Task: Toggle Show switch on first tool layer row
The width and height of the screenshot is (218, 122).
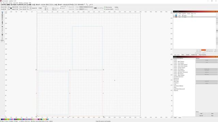Action: (192, 15)
